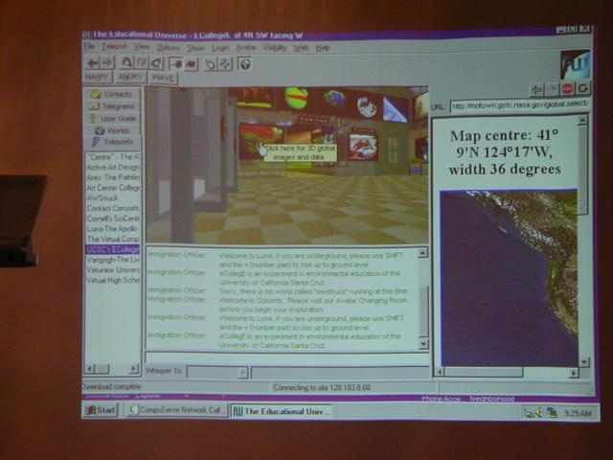613x460 pixels.
Task: Click the AW logo icon
Action: pyautogui.click(x=574, y=64)
